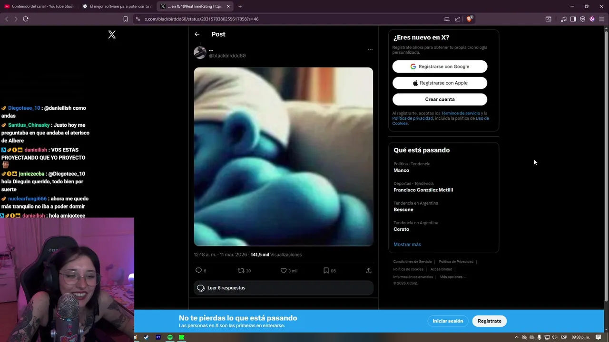Go back using the Post back arrow
The image size is (609, 342).
click(197, 34)
